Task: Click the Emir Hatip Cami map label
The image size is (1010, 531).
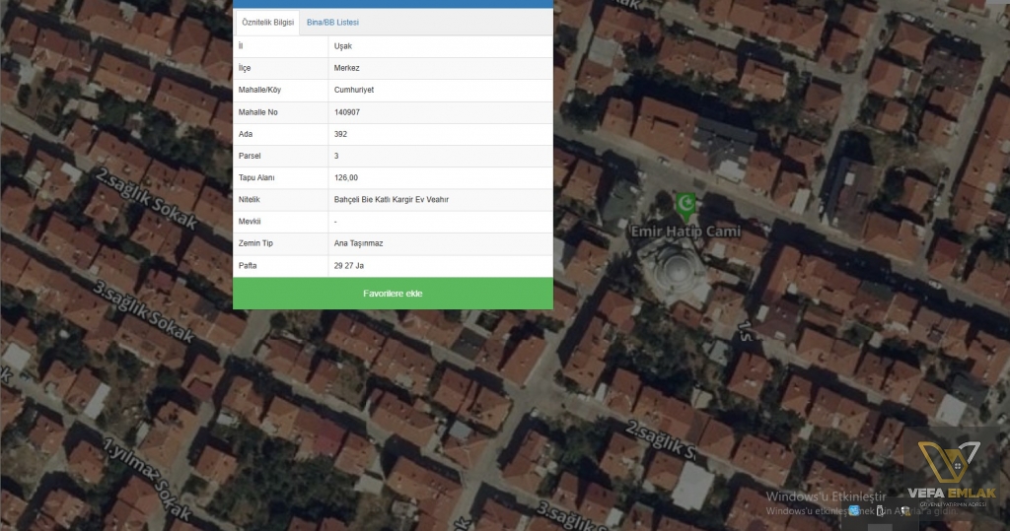Action: [685, 232]
